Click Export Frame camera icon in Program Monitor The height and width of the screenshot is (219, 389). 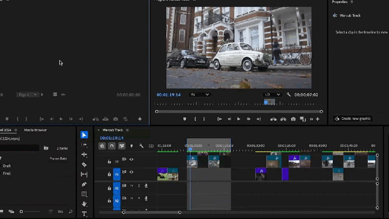(x=293, y=119)
